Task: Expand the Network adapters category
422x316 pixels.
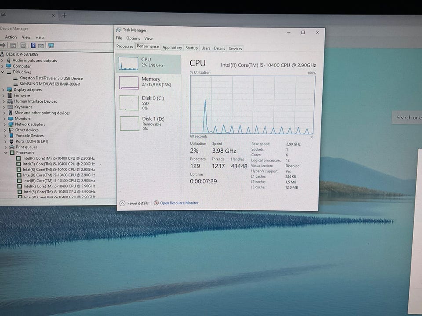Action: coord(4,124)
